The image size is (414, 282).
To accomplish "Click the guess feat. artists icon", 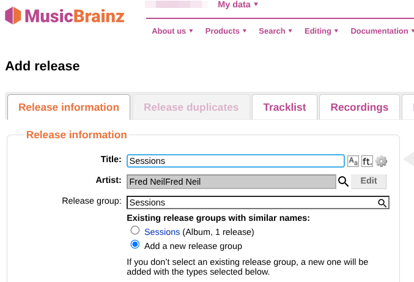I will pyautogui.click(x=367, y=161).
